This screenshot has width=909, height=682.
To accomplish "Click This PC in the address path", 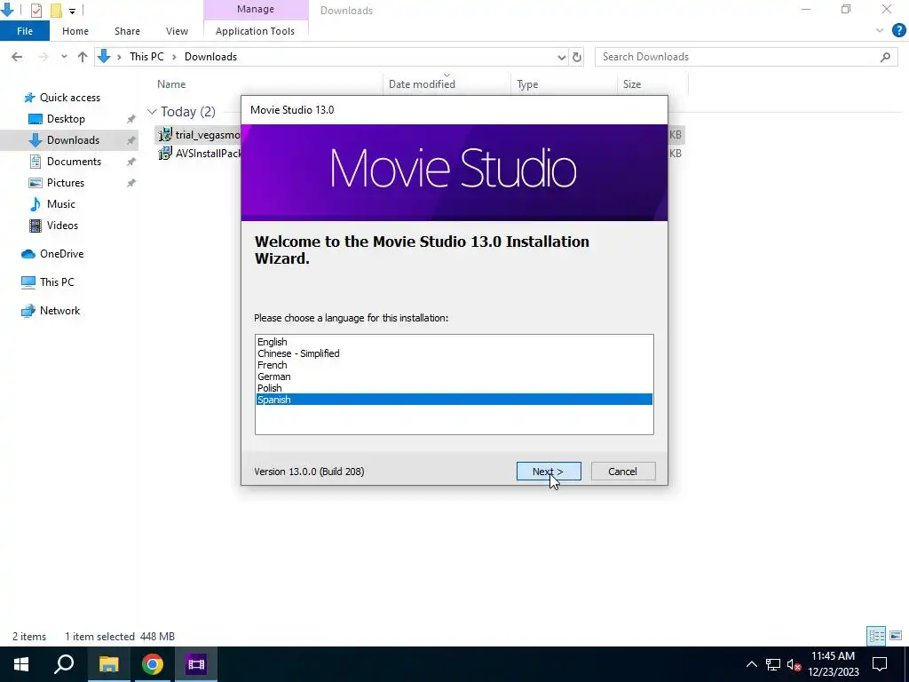I will [146, 57].
